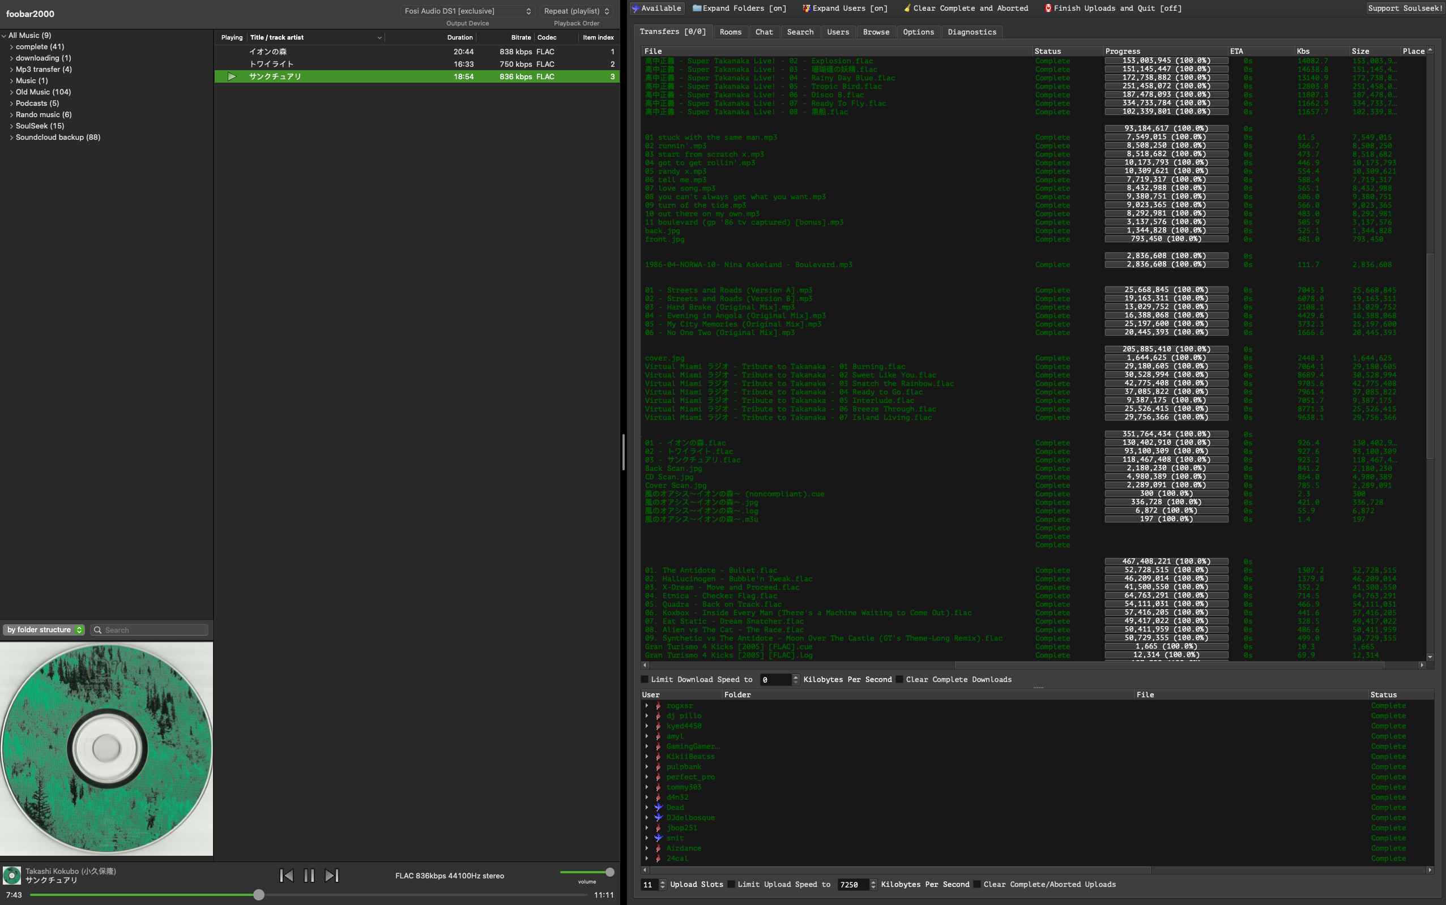Click the bird icon next to Dead
The height and width of the screenshot is (905, 1446).
point(658,808)
